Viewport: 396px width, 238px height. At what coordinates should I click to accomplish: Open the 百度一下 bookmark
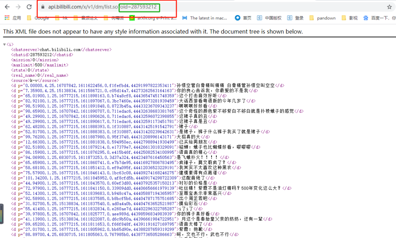point(379,18)
